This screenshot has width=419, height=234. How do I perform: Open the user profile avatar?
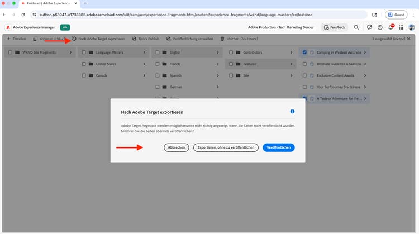[412, 27]
